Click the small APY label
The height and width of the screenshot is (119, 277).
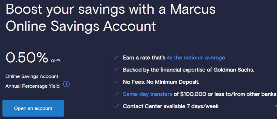[x=55, y=61]
